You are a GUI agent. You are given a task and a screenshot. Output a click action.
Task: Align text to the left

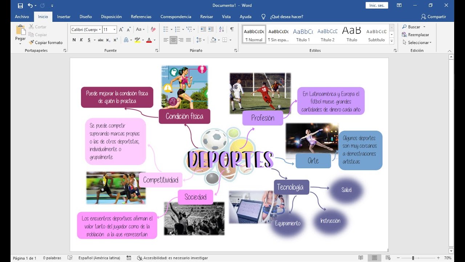click(166, 40)
